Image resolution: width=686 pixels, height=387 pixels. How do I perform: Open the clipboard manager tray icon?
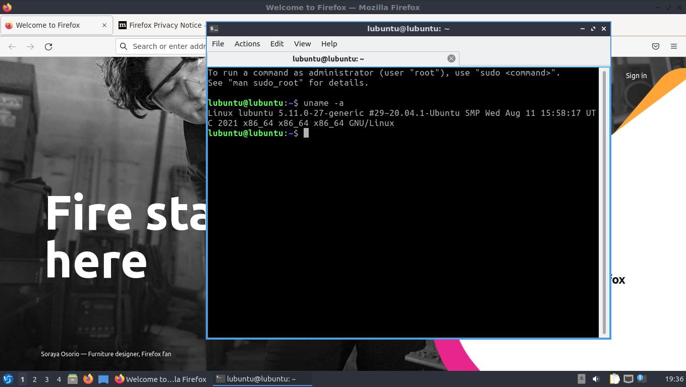click(x=614, y=379)
